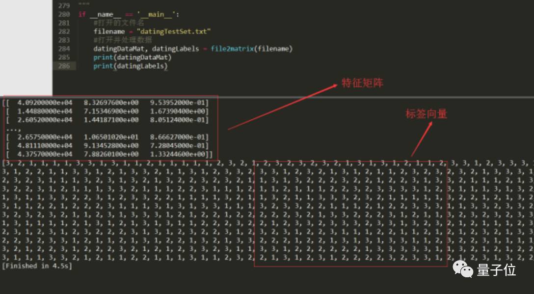Click the 'filename' variable on line 282
Viewport: 534px width, 294px height.
click(109, 31)
